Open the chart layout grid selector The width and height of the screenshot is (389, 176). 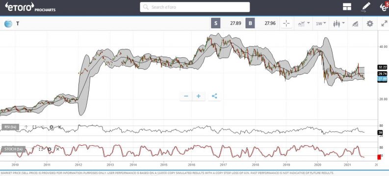point(347,7)
